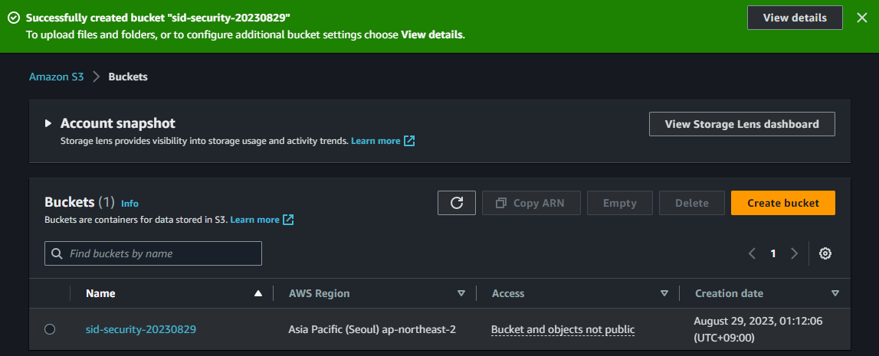Click the Access column header
This screenshot has width=879, height=356.
[508, 293]
